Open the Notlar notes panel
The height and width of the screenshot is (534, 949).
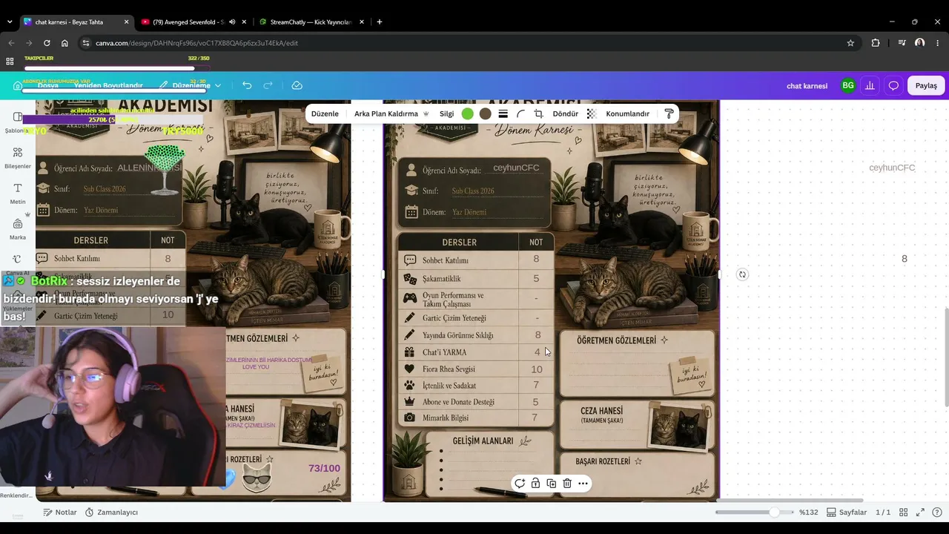pos(59,512)
